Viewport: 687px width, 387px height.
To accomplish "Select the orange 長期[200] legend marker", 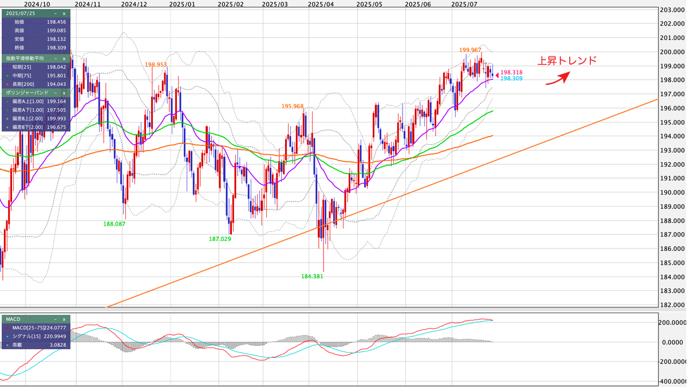I will 7,84.
